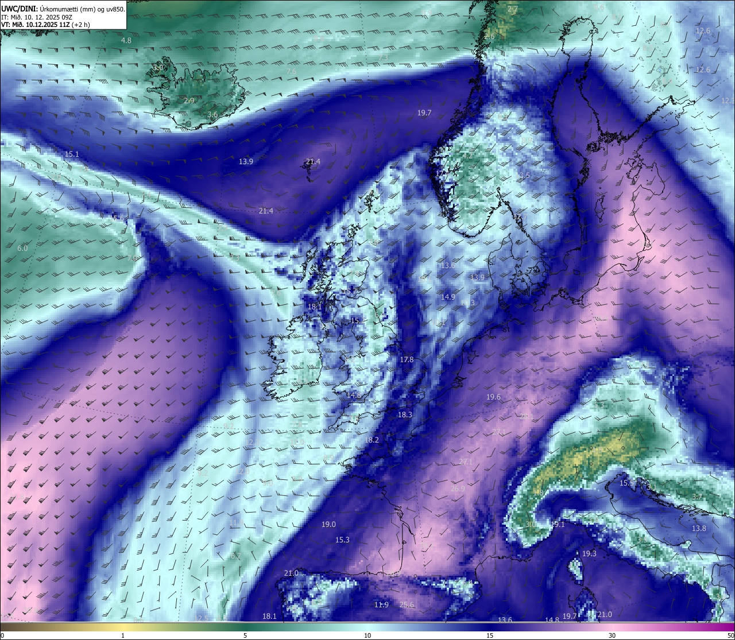Click the 7.6 value label

click(291, 72)
